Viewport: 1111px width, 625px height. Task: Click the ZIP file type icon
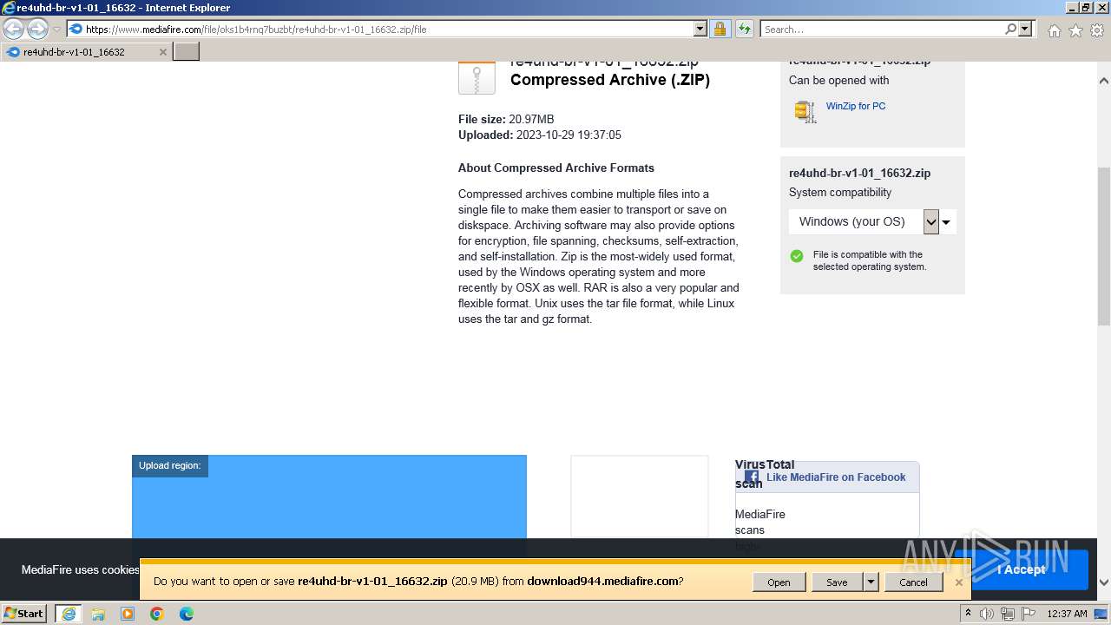[477, 77]
